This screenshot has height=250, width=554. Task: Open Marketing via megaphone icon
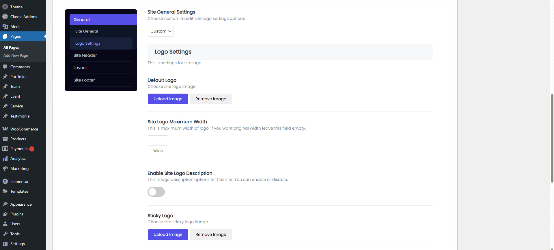pos(5,168)
